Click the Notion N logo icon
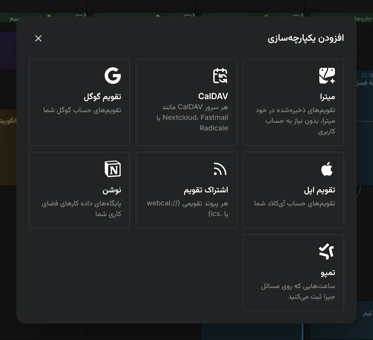 coord(113,169)
